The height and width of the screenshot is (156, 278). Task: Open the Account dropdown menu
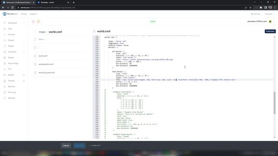click(269, 14)
